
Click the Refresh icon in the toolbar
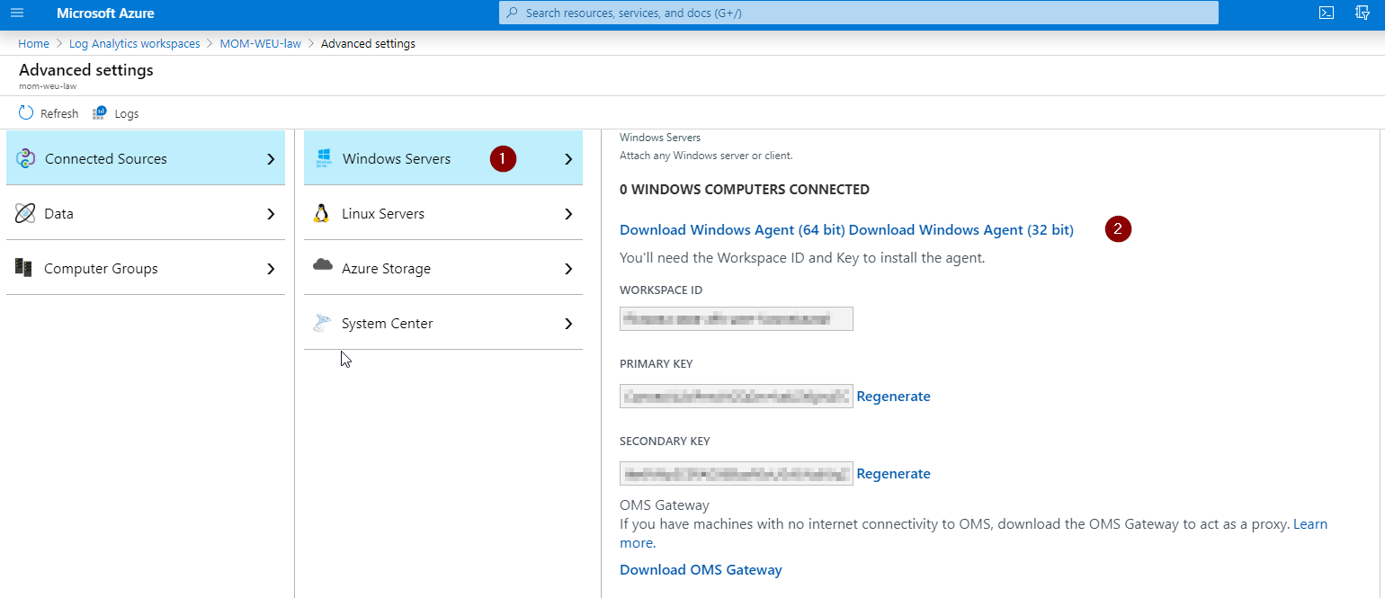click(x=26, y=113)
